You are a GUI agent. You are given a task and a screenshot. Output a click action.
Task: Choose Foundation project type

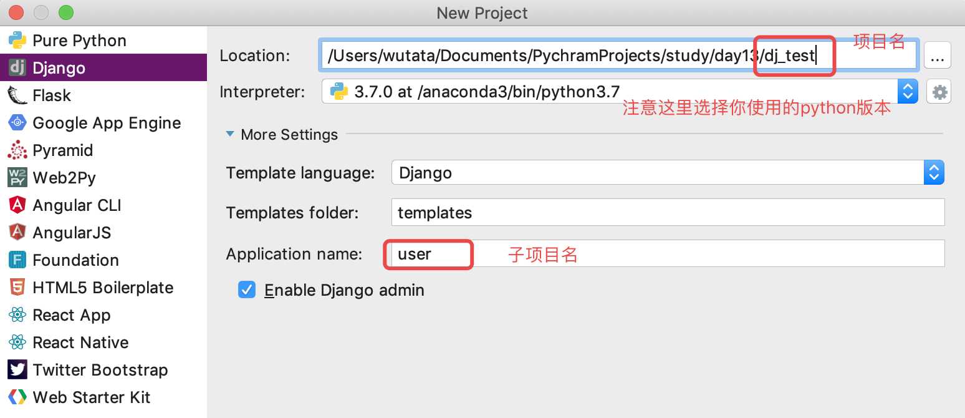coord(75,260)
